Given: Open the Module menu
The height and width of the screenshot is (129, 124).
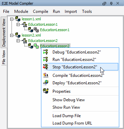Looking at the screenshot, I should click(x=21, y=12).
